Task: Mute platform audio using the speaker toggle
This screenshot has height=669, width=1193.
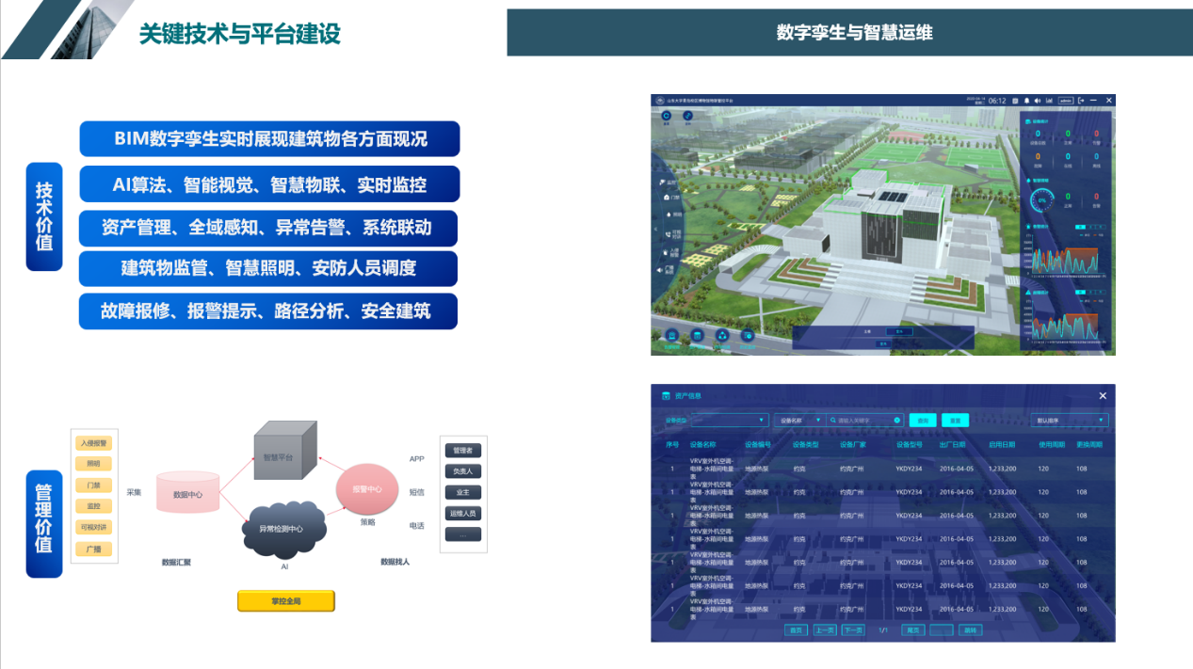Action: coord(1037,101)
